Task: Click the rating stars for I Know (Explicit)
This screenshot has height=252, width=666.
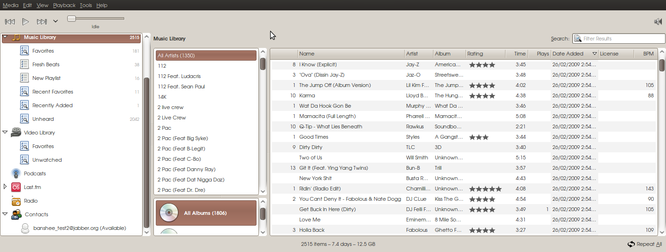Action: coord(482,64)
